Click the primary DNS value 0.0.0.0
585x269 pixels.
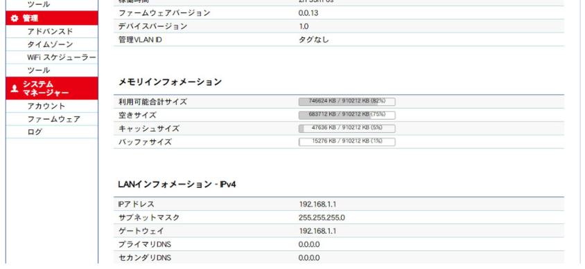tap(309, 244)
